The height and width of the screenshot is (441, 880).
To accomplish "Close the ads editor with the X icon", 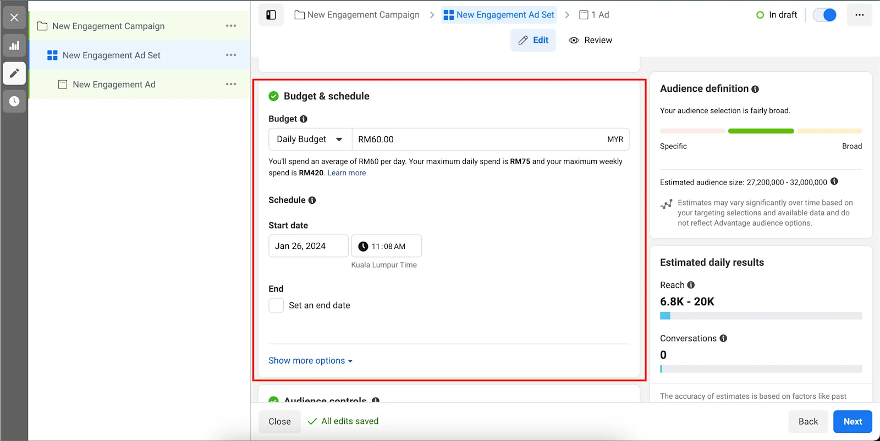I will point(14,18).
